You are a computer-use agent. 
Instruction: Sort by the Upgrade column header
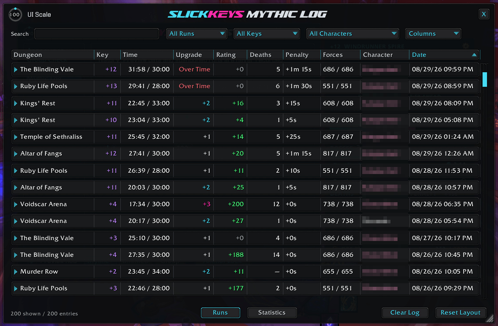pyautogui.click(x=193, y=55)
